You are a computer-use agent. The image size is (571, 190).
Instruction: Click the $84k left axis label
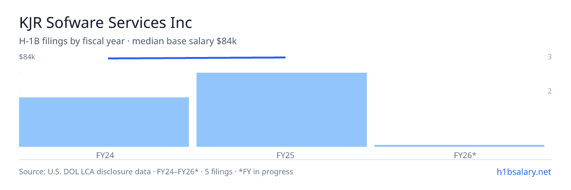click(x=27, y=57)
